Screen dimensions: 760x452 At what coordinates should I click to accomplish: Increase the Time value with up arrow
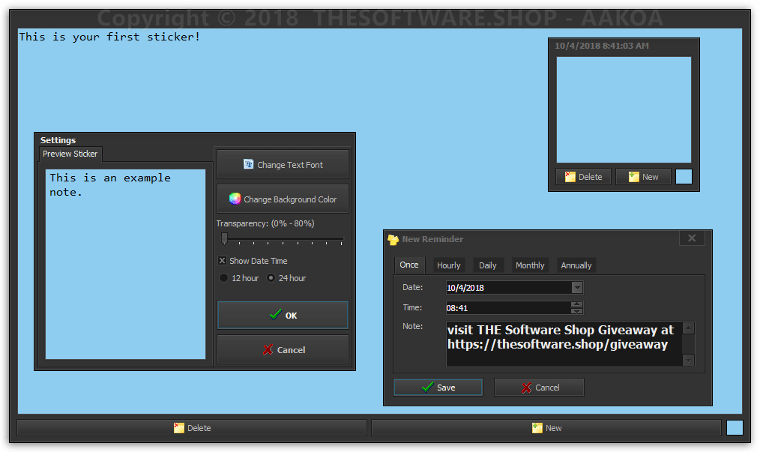[x=576, y=304]
